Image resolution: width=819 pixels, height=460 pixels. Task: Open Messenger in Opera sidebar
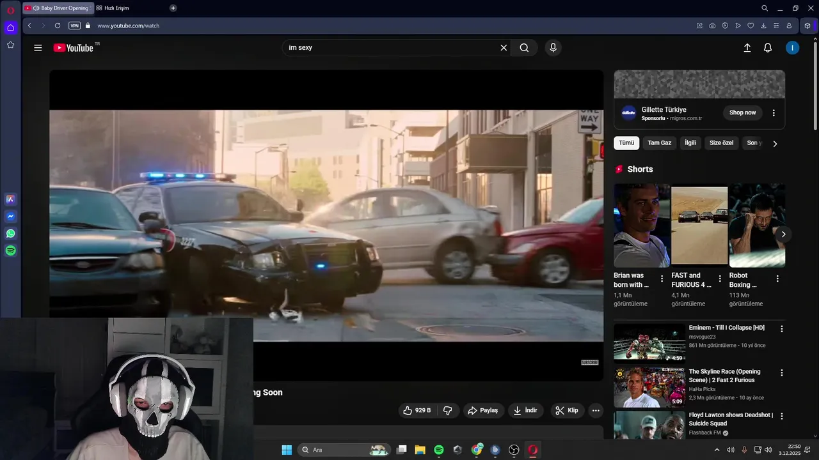click(10, 217)
